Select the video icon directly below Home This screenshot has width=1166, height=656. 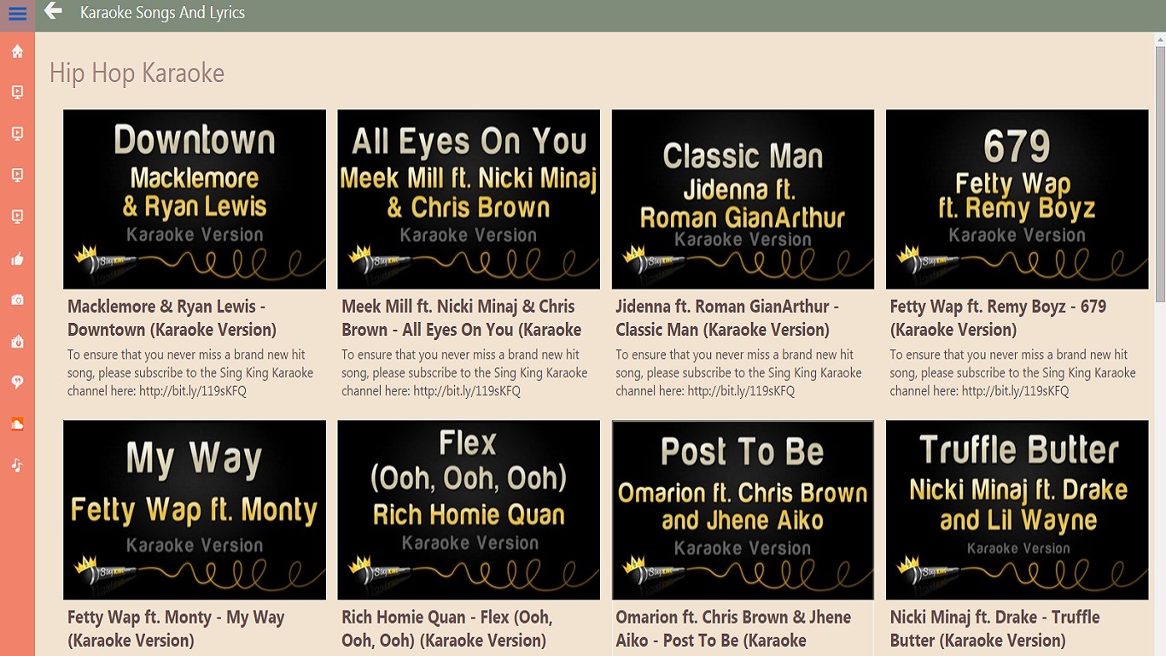(17, 92)
